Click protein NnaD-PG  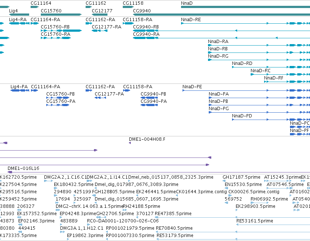[x=259, y=112]
